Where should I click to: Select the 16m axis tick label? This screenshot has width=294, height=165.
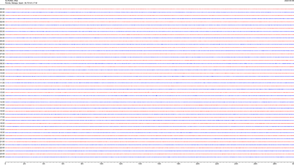tap(159, 164)
